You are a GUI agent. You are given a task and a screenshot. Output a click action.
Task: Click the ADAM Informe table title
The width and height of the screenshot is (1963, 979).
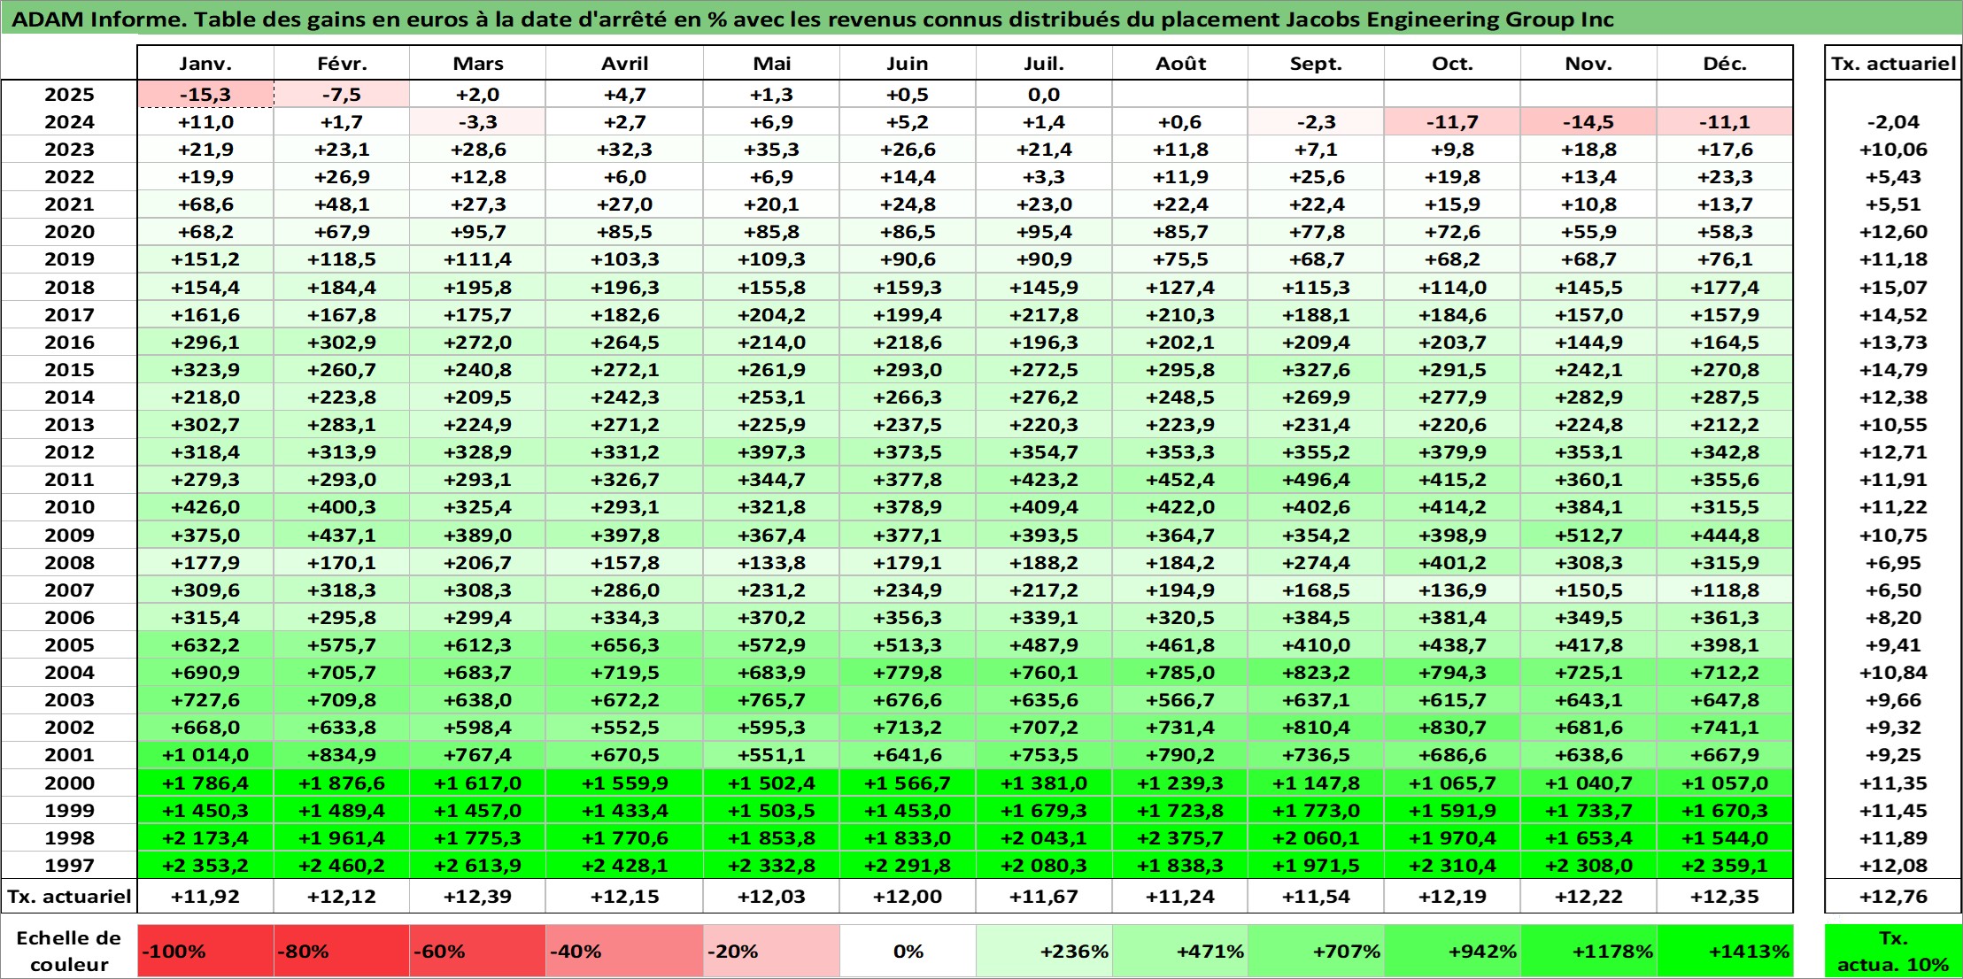point(812,19)
